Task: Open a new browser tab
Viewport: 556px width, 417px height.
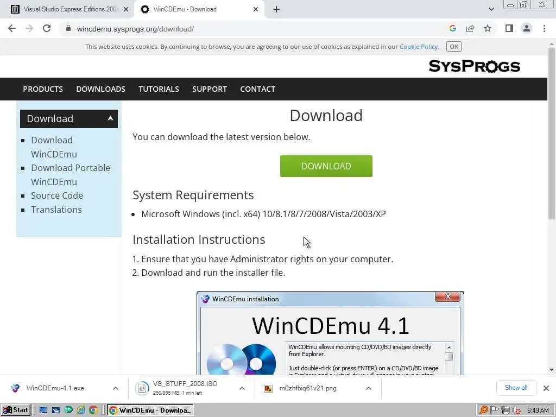Action: 276,10
